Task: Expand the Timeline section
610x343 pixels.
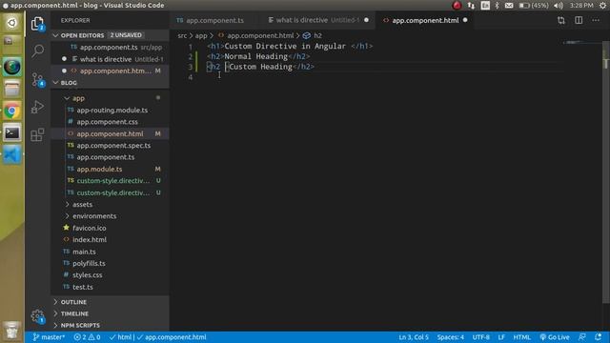Action: (111, 313)
